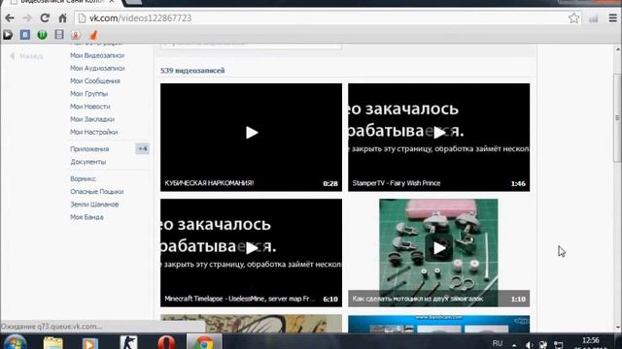Launch the media player taskbar icon
Viewport: 622px width, 349px height.
point(90,342)
